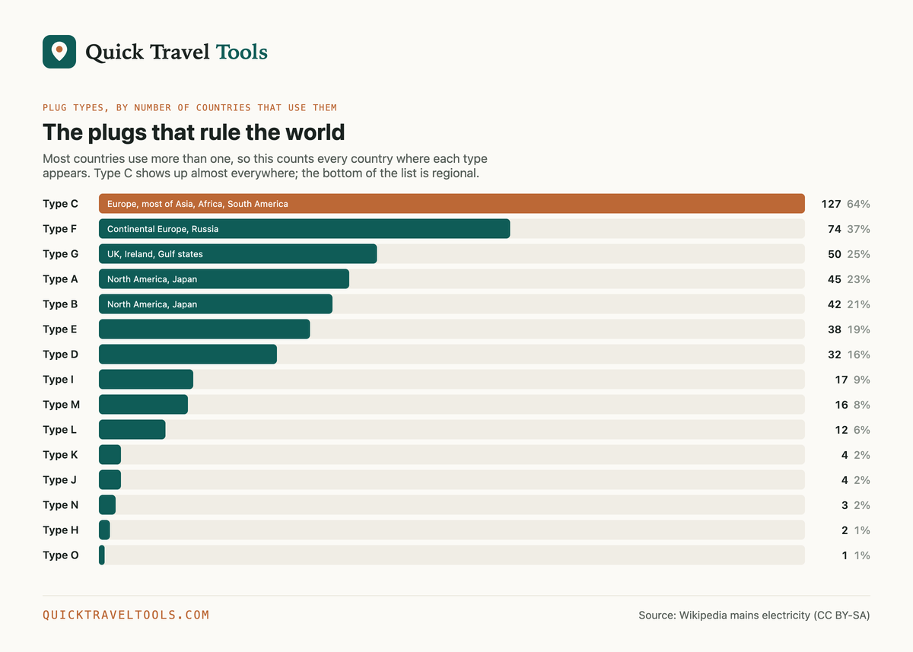Click the orange Type C bar

(x=452, y=204)
